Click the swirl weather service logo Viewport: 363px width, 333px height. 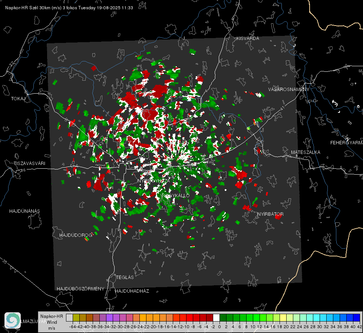(13, 320)
